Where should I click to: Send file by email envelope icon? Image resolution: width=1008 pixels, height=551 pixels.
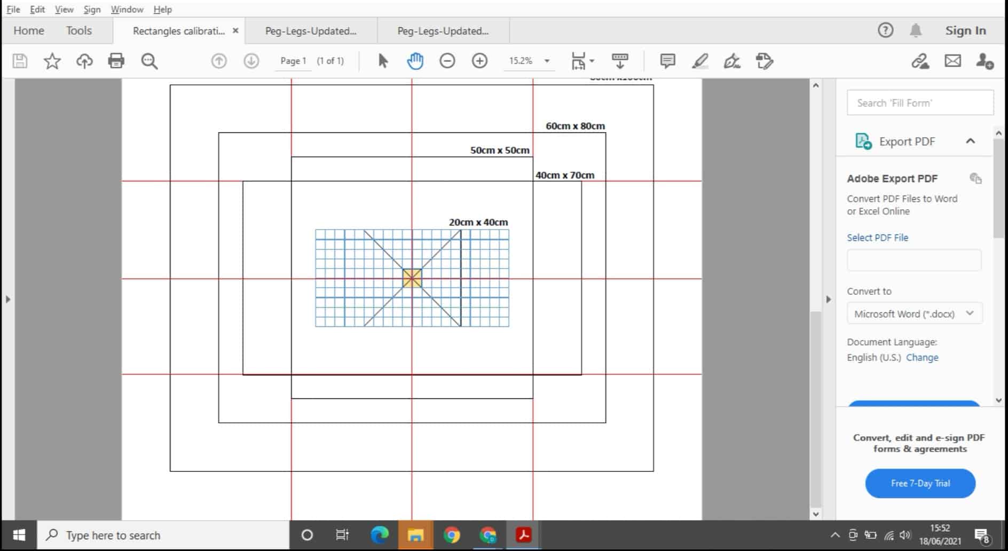tap(952, 61)
